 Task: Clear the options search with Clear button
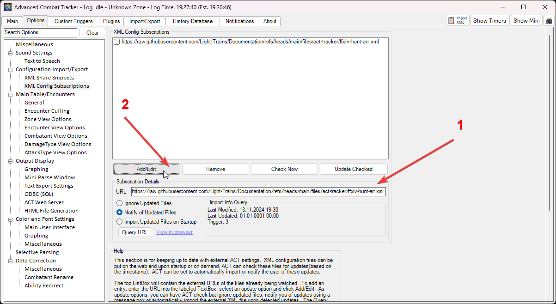pos(92,33)
